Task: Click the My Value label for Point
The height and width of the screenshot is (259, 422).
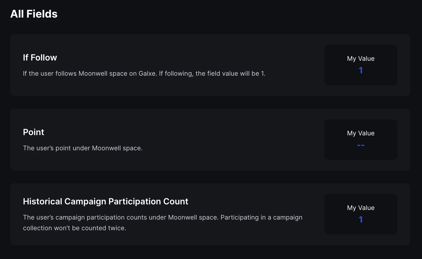Action: pos(361,133)
